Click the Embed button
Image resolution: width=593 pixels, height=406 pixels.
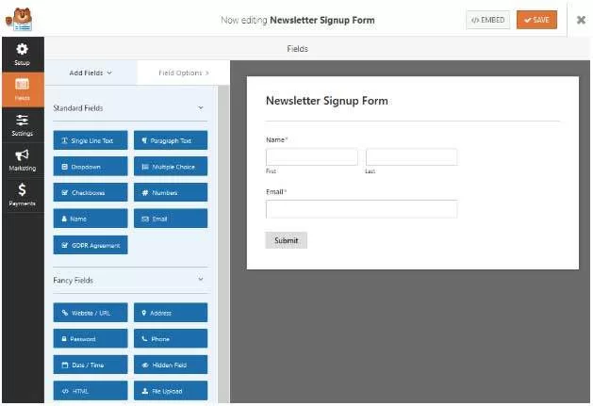pos(487,20)
